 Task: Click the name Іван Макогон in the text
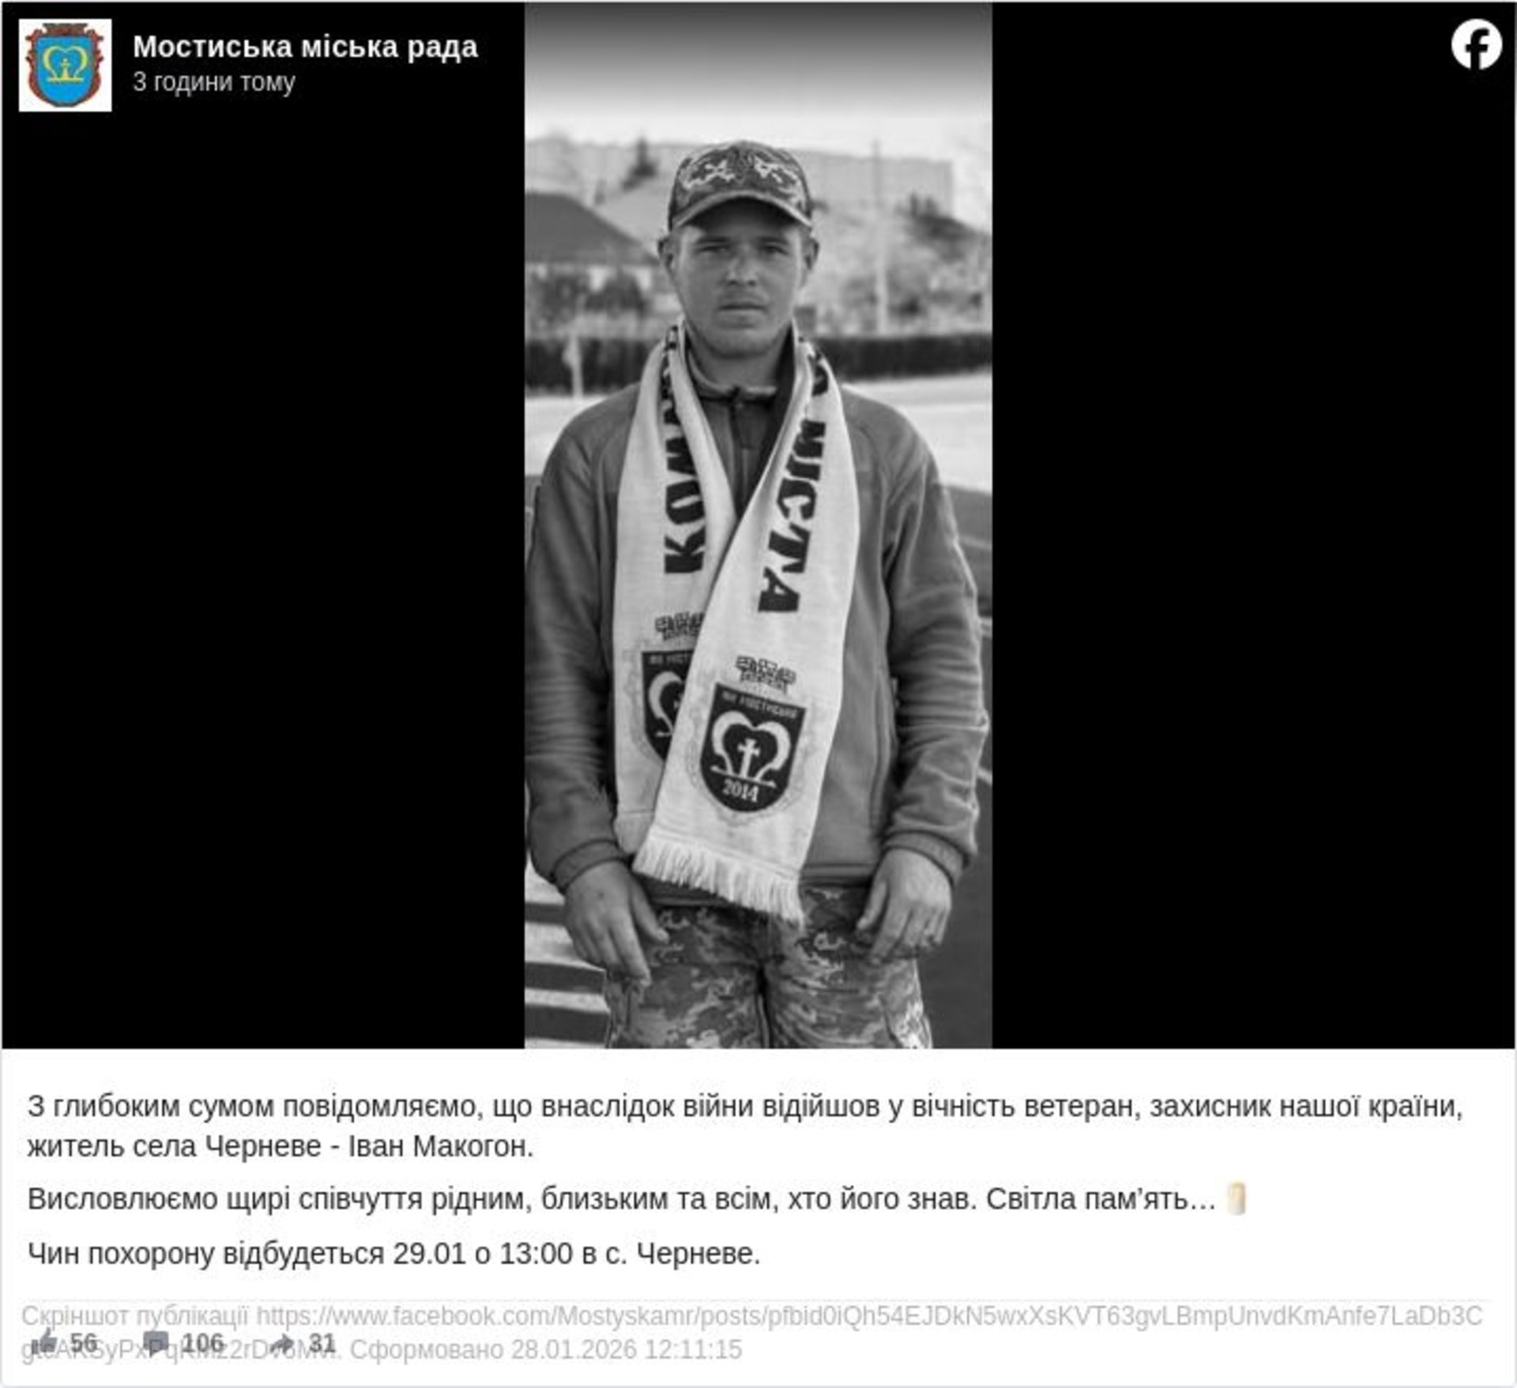pyautogui.click(x=441, y=1146)
